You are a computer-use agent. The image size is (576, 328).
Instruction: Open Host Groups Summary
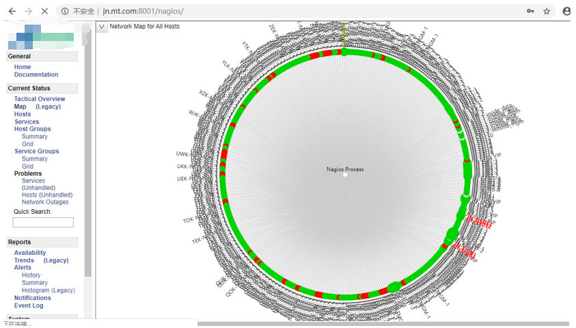click(35, 137)
